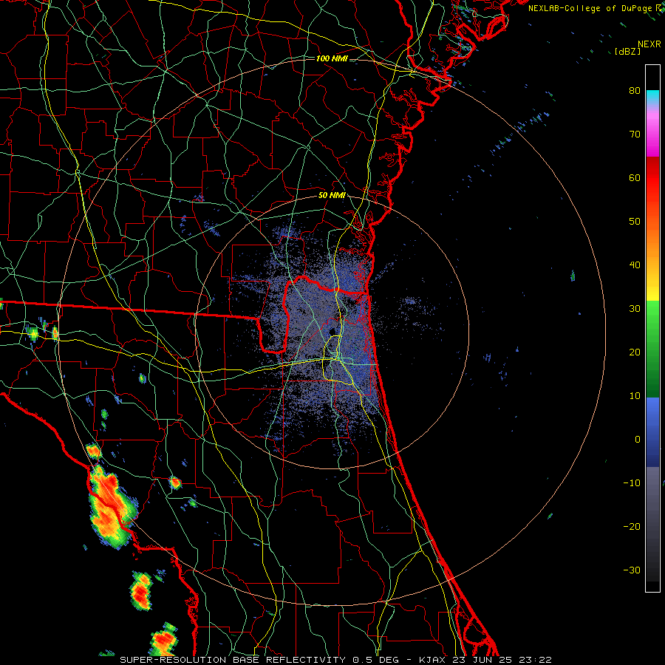Click the orange band of the color bar
Viewport: 665px width, 665px height.
pos(652,237)
